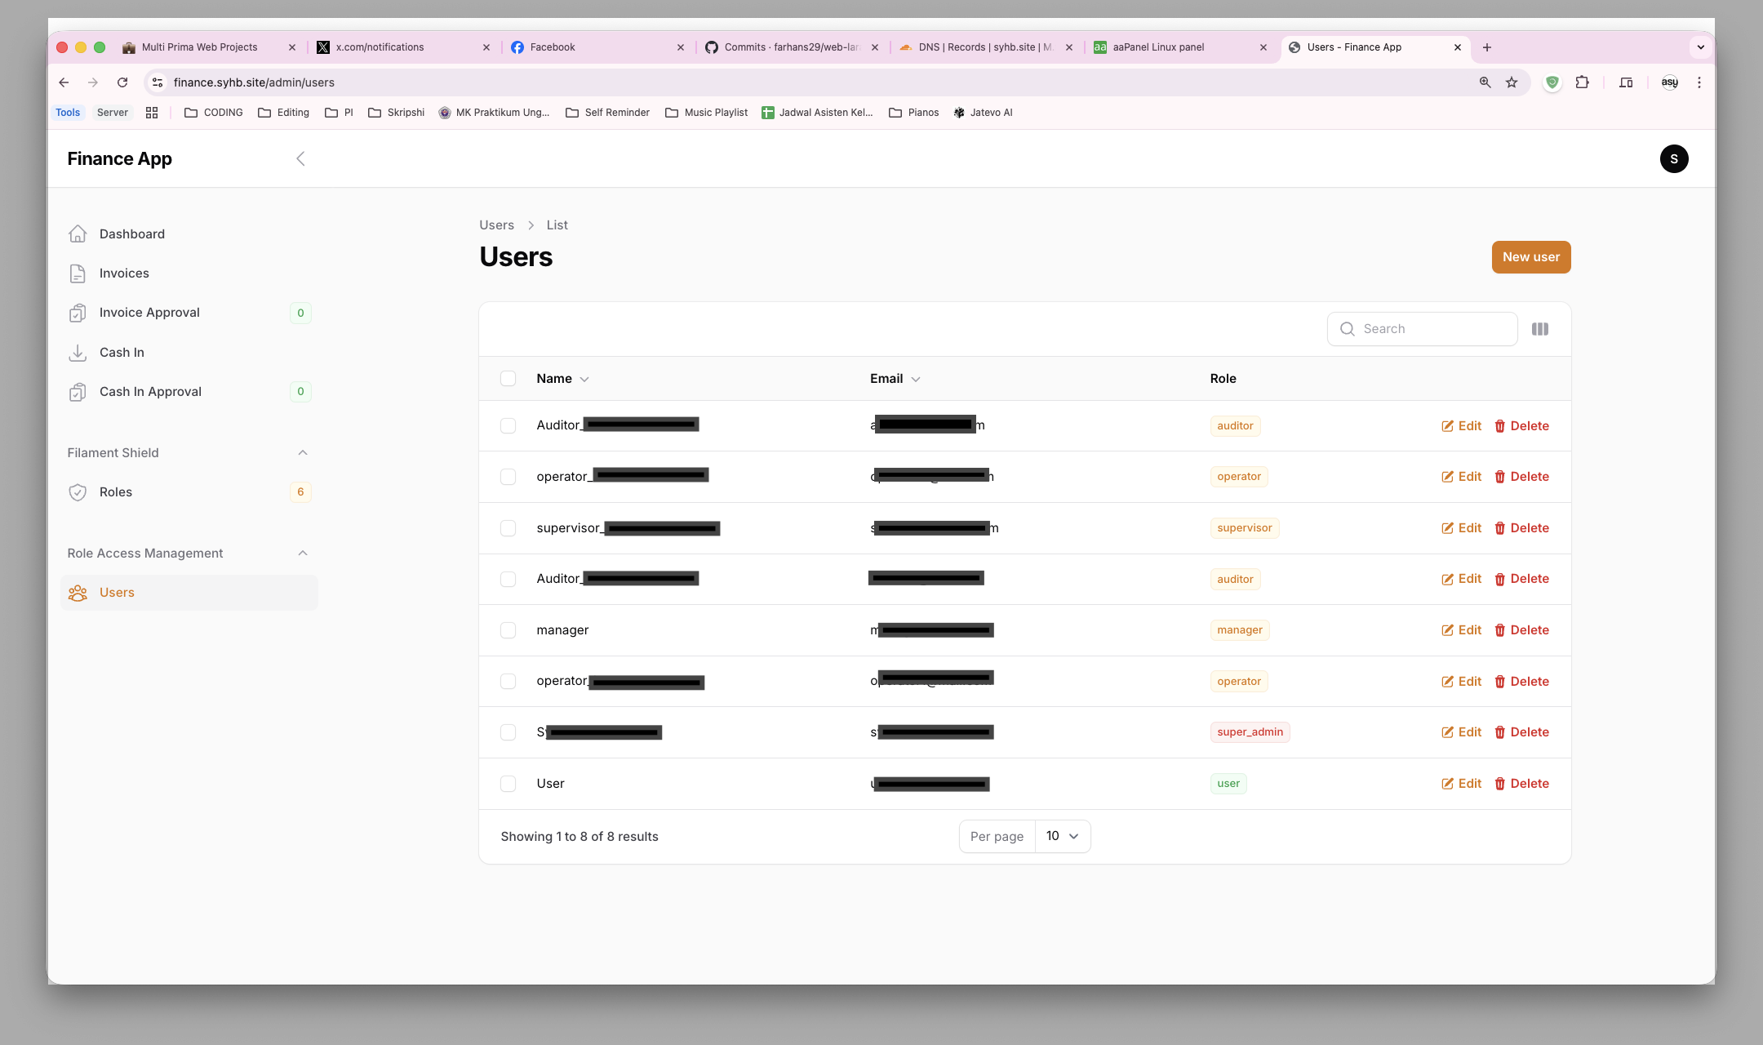Delete the super_admin user row
Screen dimensions: 1763x1045
(1521, 732)
